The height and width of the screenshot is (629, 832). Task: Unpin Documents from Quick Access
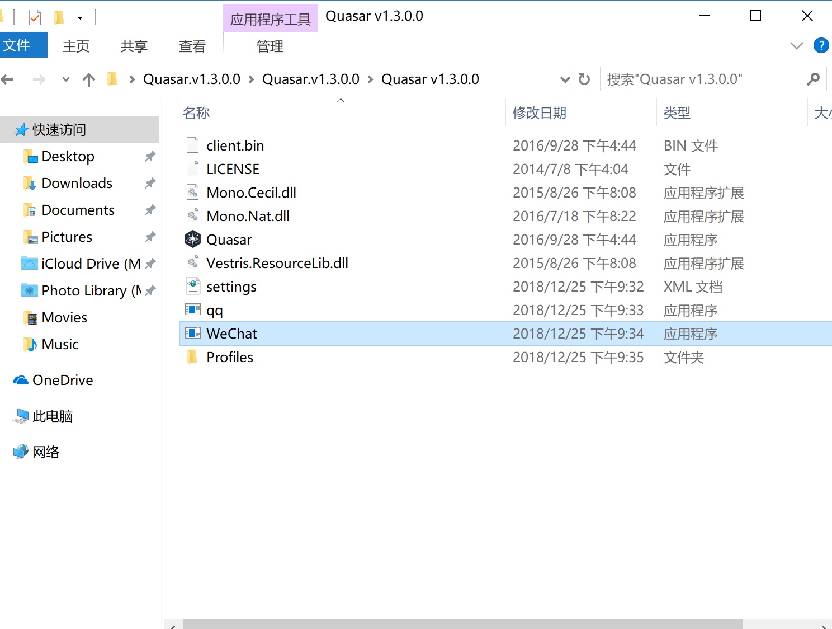(149, 210)
